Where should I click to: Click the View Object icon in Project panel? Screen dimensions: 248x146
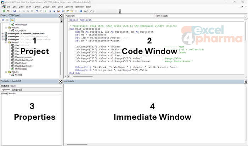point(7,20)
